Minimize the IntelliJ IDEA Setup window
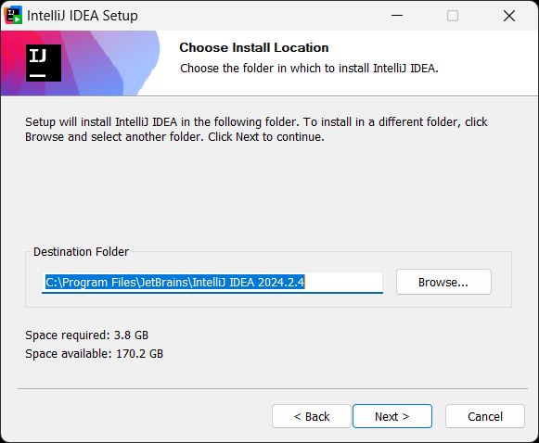Viewport: 539px width, 443px height. pos(397,16)
